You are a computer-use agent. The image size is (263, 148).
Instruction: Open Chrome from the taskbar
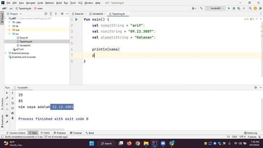point(138,143)
